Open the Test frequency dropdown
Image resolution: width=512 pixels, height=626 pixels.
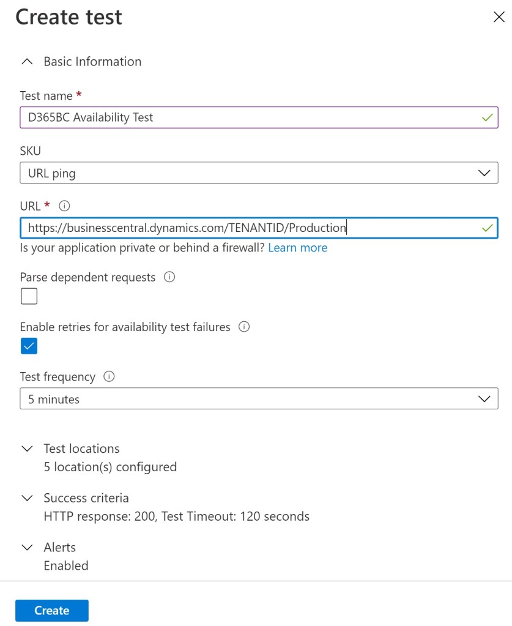(x=259, y=399)
